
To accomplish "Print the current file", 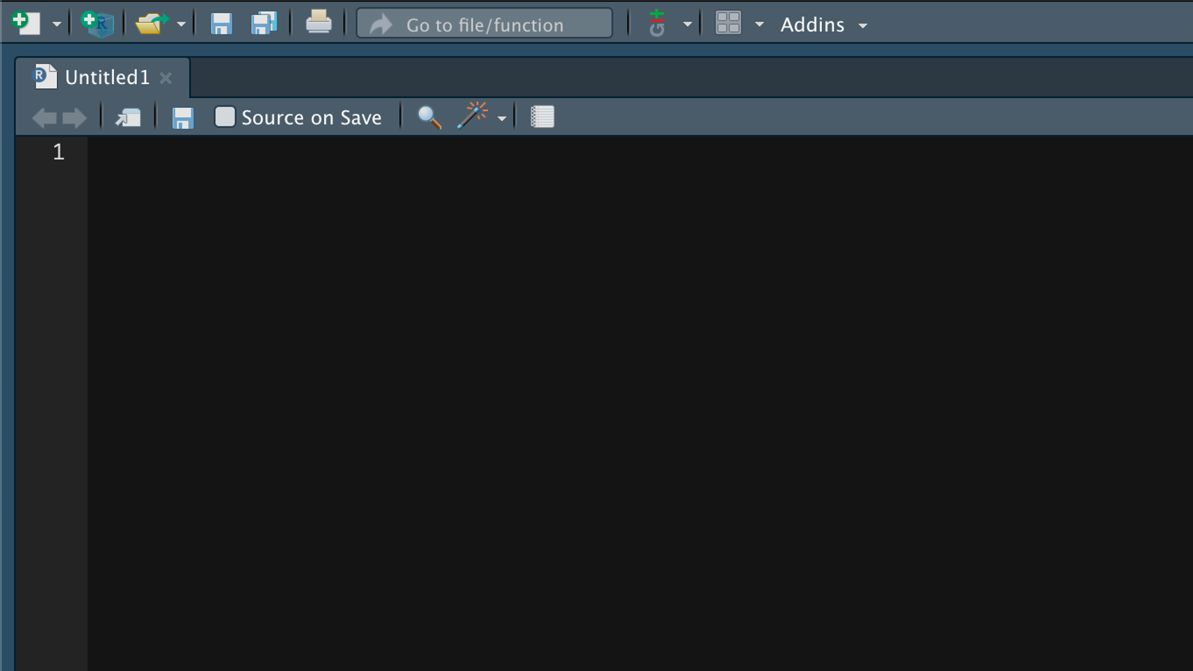I will click(x=319, y=23).
